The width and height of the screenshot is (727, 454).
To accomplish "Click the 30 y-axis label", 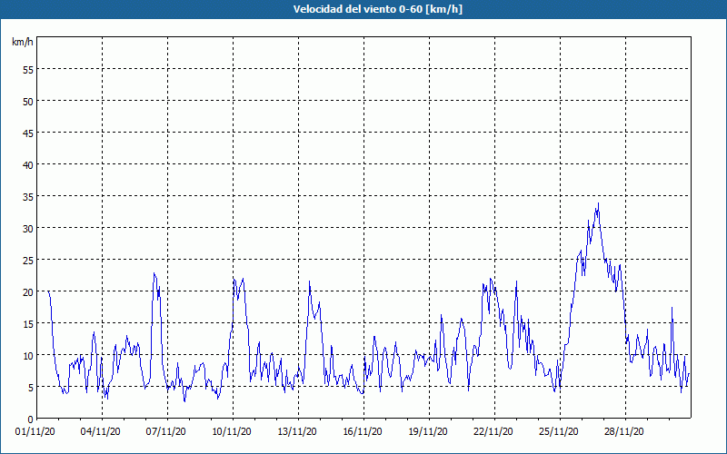I will [28, 229].
